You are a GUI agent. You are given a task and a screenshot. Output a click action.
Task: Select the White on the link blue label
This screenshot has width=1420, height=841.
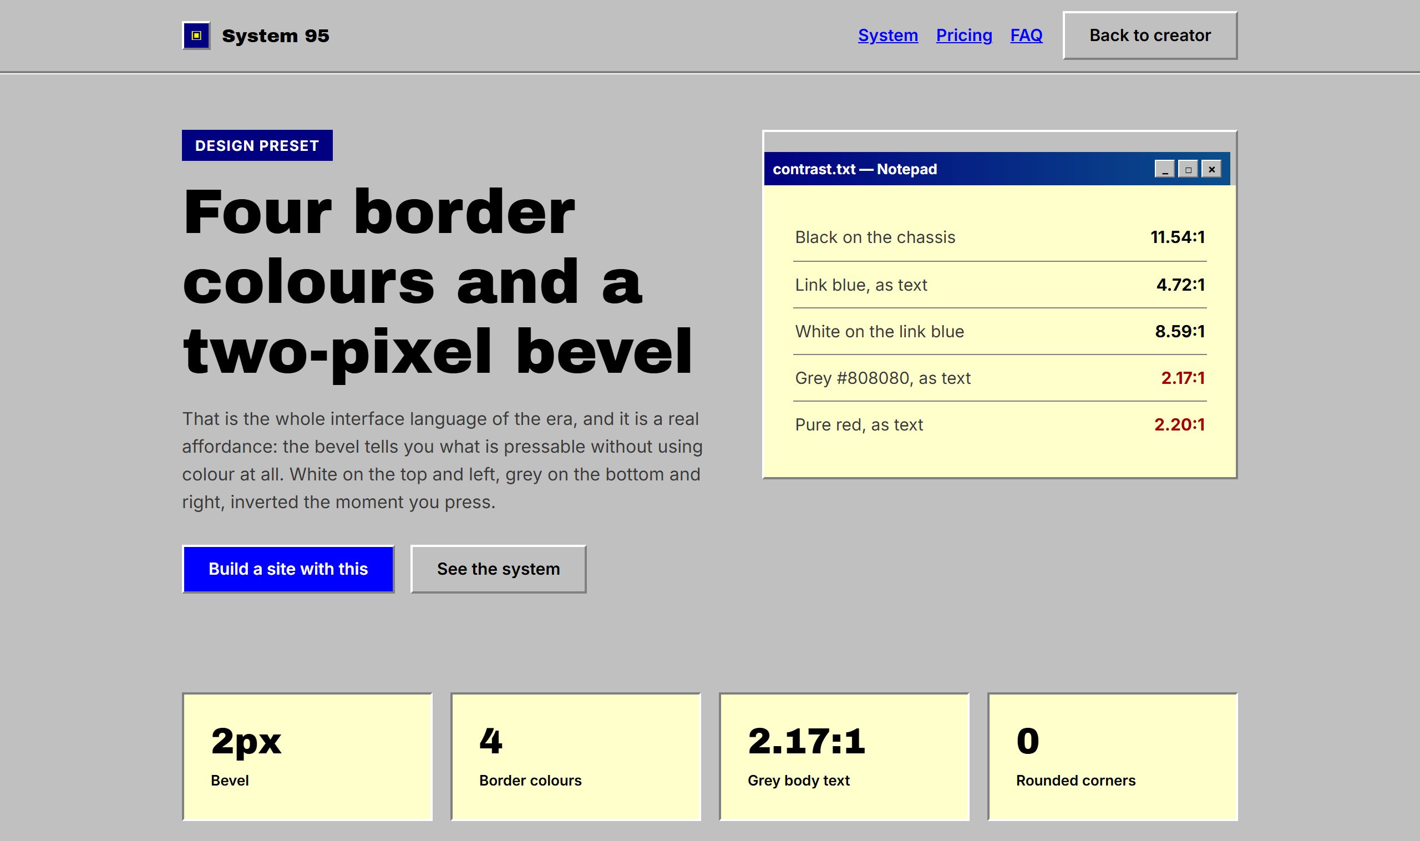879,331
